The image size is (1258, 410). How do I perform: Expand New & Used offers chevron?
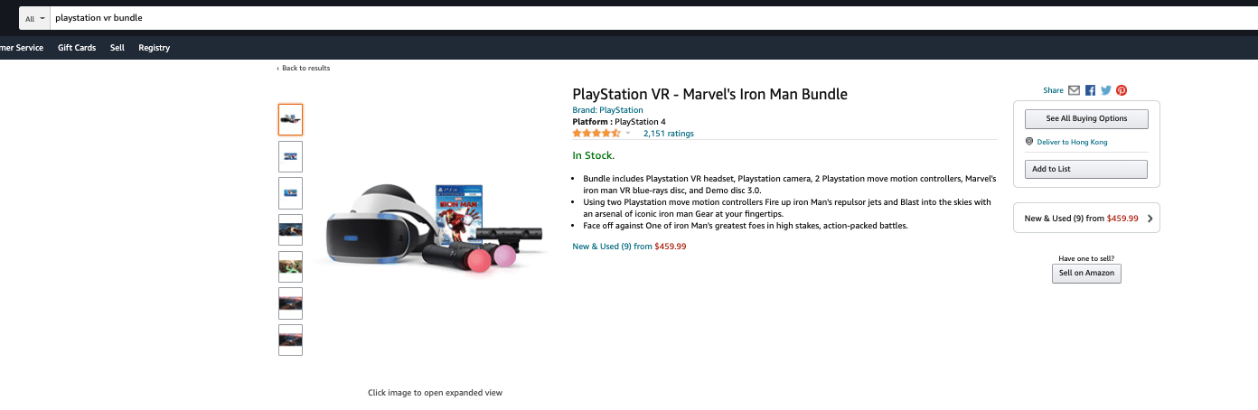click(x=1150, y=219)
